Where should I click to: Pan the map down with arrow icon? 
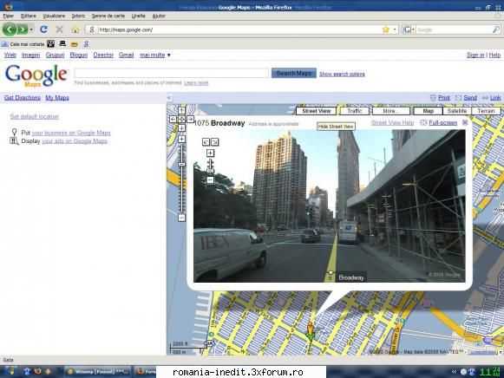click(x=181, y=127)
